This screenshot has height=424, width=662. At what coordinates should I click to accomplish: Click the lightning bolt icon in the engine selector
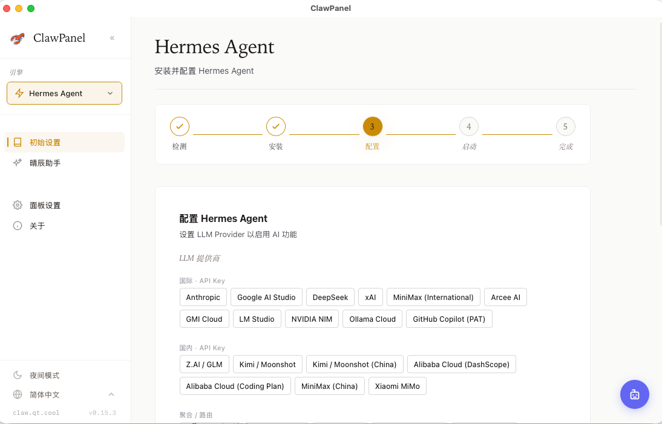pos(19,93)
